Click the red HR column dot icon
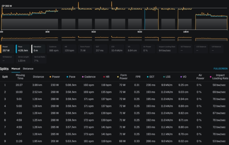This screenshot has width=229, height=145. [x=104, y=77]
